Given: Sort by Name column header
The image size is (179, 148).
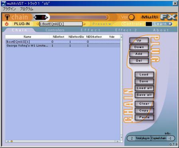Looking at the screenshot, I should 28,37.
